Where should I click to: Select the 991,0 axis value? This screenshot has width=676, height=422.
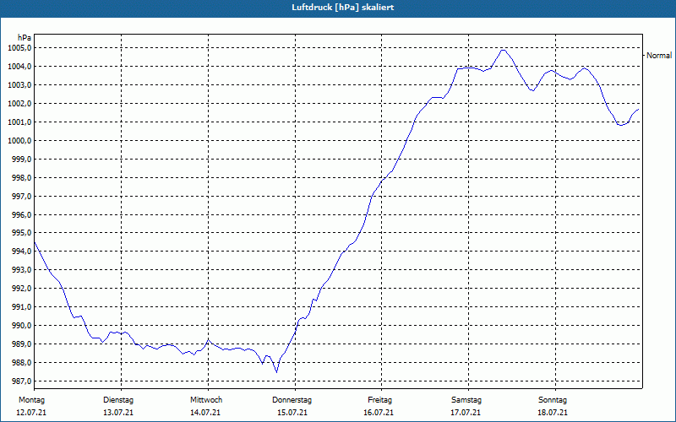21,306
